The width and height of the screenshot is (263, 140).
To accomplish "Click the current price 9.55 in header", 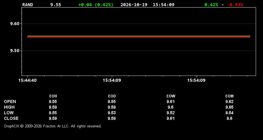I will click(x=56, y=5).
